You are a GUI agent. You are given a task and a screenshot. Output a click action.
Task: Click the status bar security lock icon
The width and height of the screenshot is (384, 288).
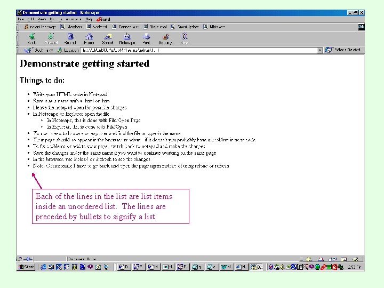point(19,259)
